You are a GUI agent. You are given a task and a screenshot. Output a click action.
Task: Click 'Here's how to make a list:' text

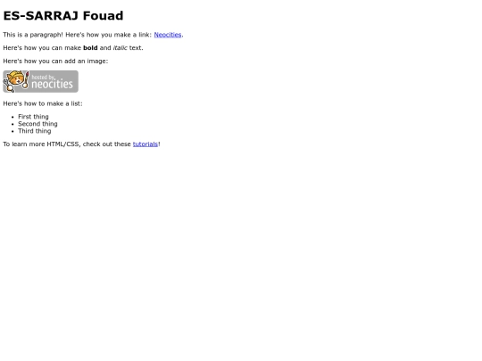coord(43,103)
